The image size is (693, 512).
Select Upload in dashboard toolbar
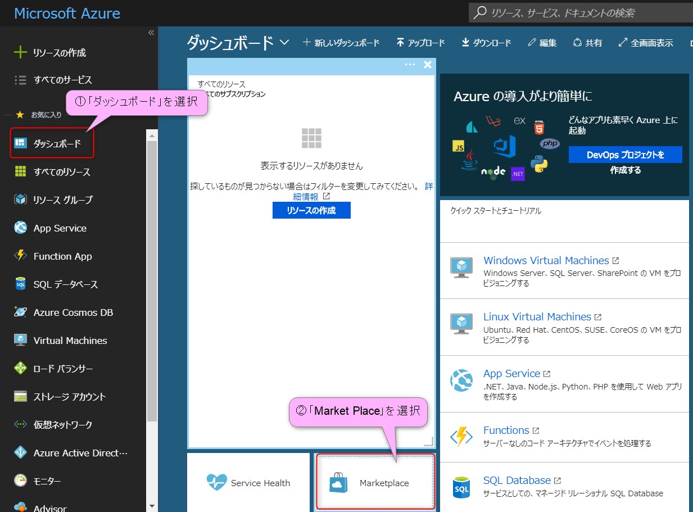[x=420, y=43]
